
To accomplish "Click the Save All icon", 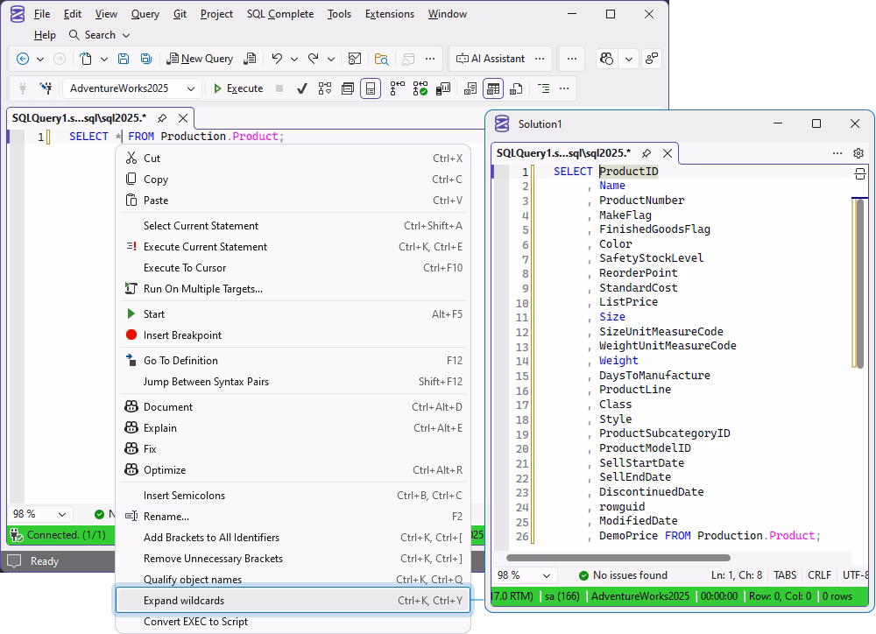I will 145,59.
